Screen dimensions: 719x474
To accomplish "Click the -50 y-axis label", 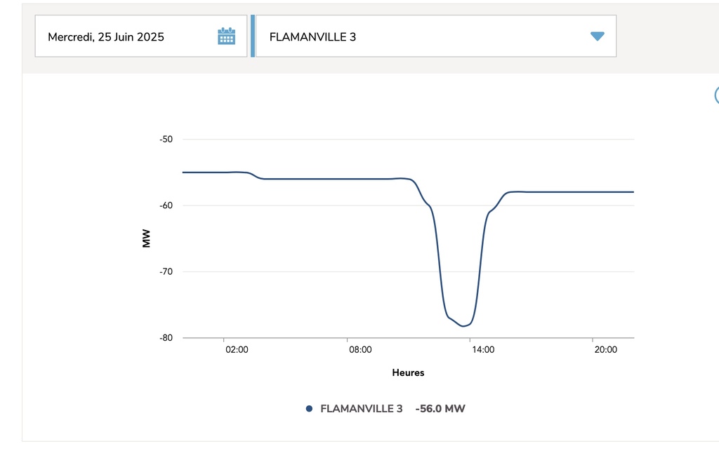I will 166,140.
